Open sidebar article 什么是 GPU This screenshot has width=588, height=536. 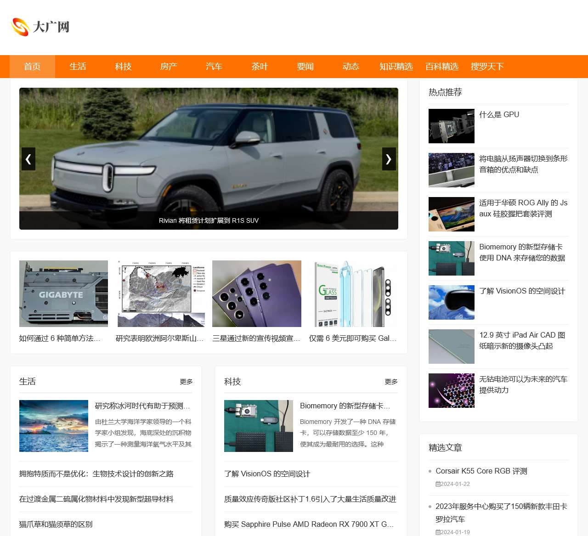499,115
